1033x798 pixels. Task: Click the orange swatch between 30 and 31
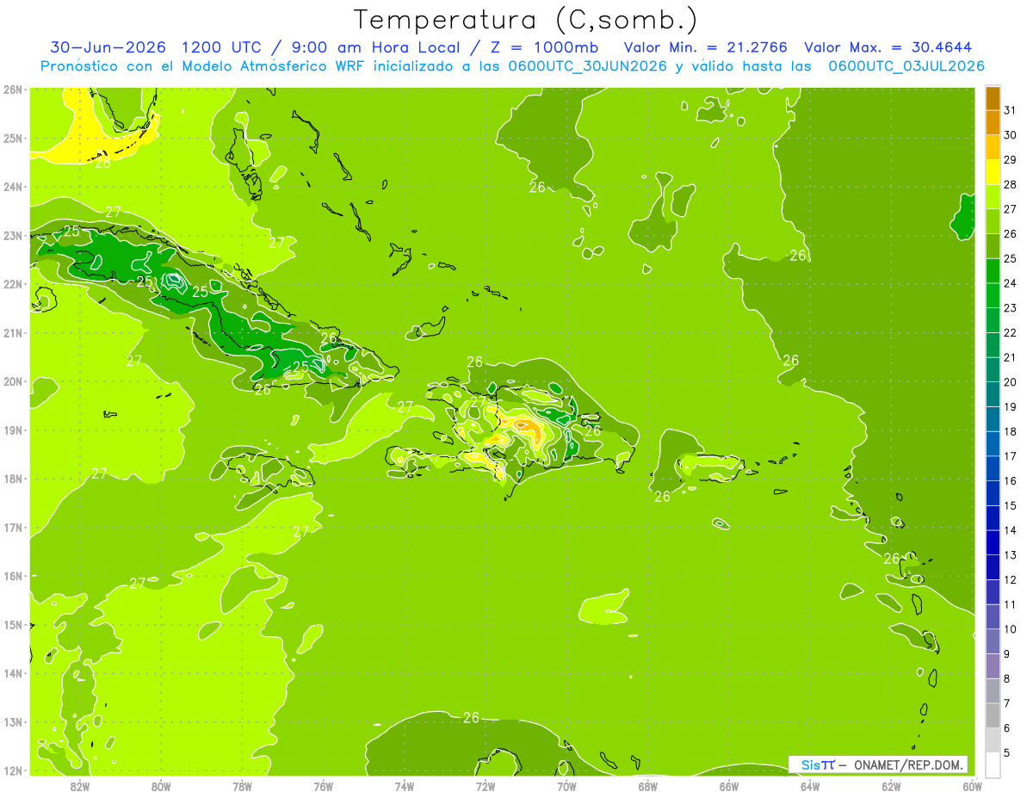[993, 123]
